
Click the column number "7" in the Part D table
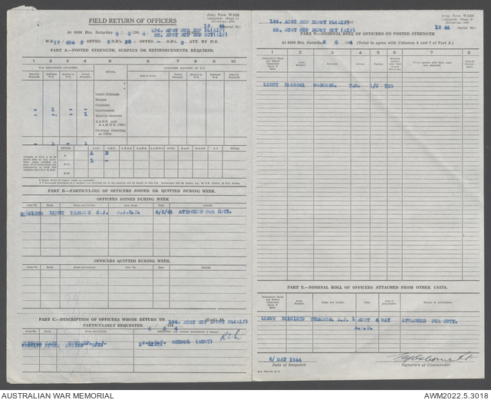[x=431, y=53]
